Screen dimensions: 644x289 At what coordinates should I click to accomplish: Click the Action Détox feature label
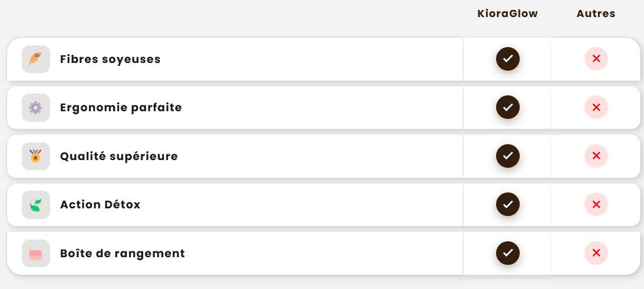coord(100,205)
